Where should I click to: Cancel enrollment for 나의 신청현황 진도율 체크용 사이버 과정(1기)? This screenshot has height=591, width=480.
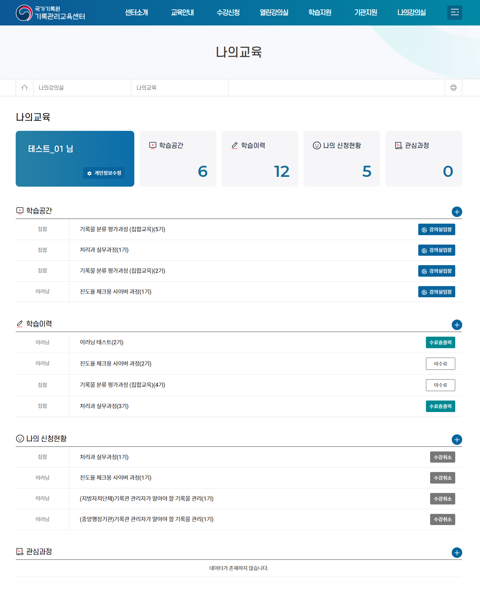pyautogui.click(x=443, y=478)
